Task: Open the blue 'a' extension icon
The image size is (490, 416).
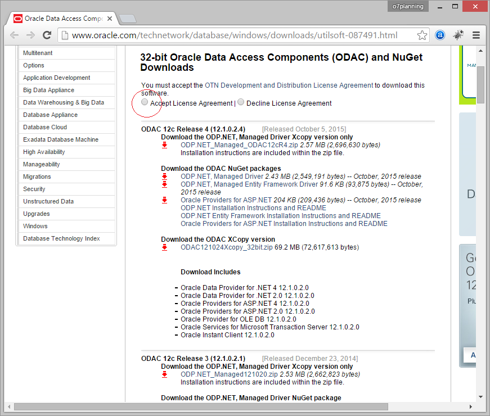Action: (440, 35)
